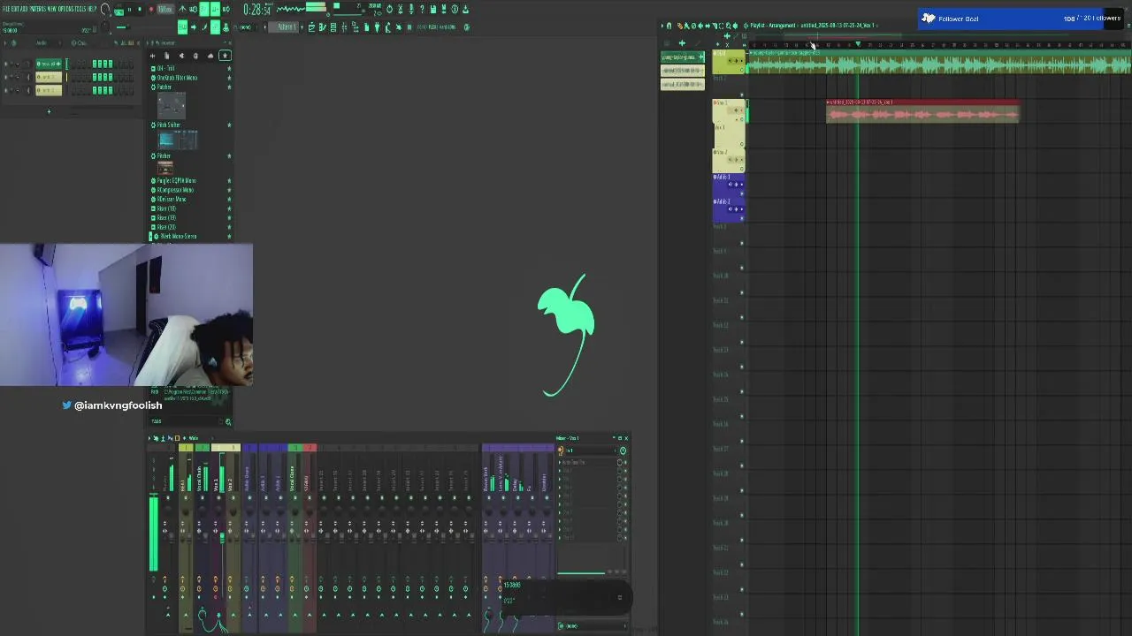Add channel with plus in Channel rack
The image size is (1132, 636).
[49, 111]
